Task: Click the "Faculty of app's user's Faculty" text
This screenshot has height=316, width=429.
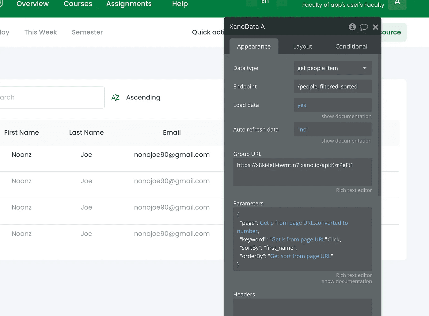Action: click(343, 5)
